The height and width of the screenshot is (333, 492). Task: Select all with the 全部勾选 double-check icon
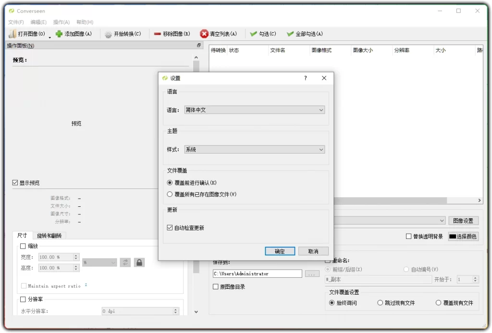(x=290, y=34)
